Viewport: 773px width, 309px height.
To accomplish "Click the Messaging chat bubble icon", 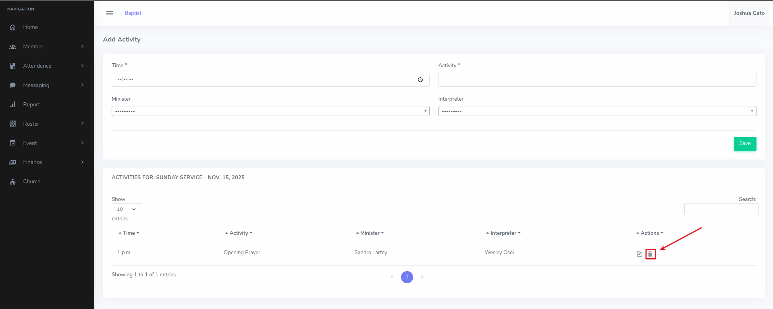I will 13,85.
